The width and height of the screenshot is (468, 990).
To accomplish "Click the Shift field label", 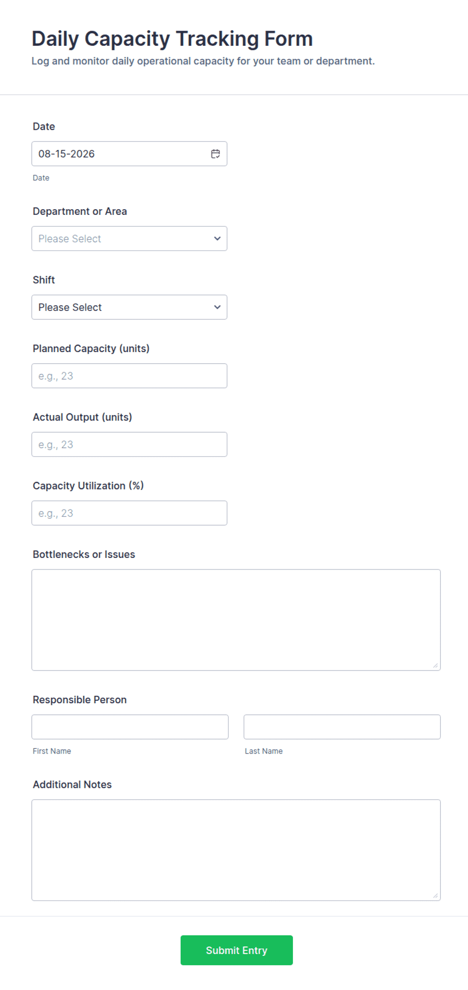I will click(x=44, y=280).
